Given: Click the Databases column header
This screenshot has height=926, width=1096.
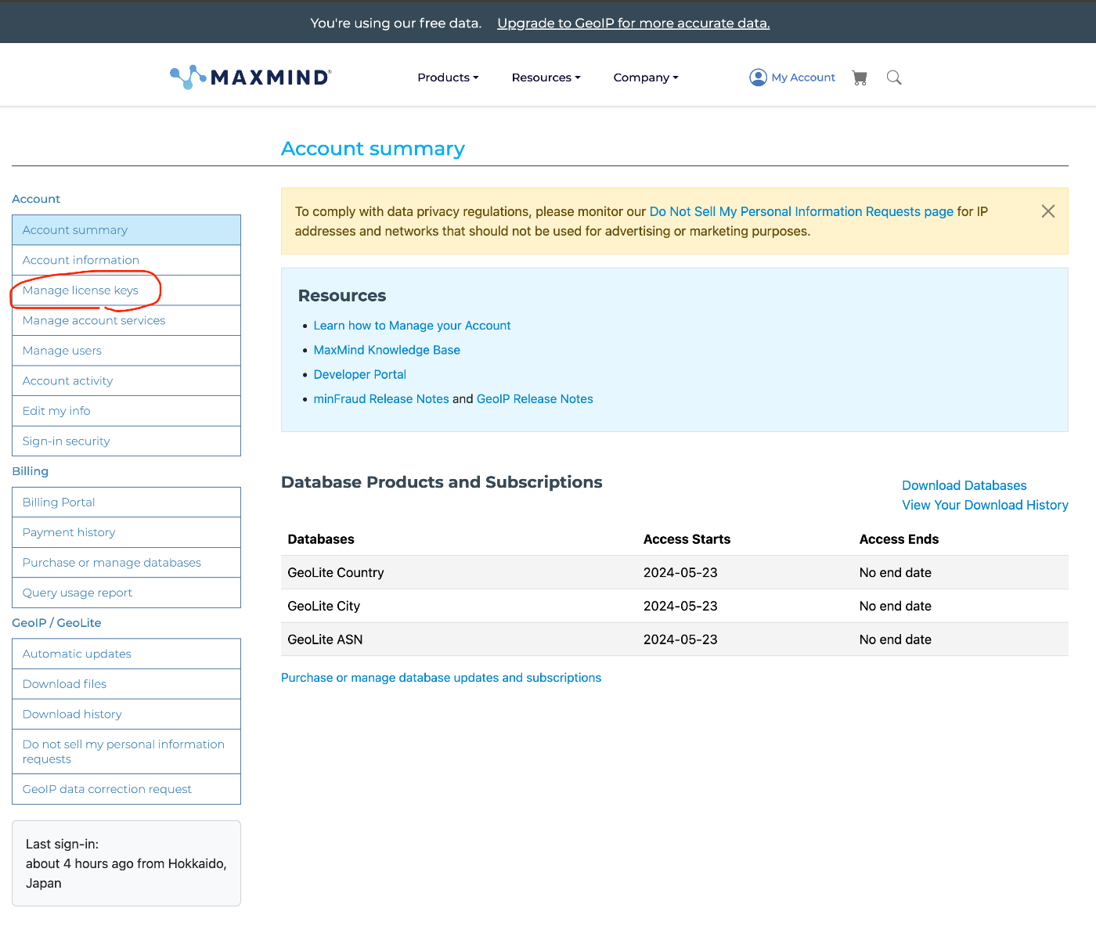Looking at the screenshot, I should [321, 539].
